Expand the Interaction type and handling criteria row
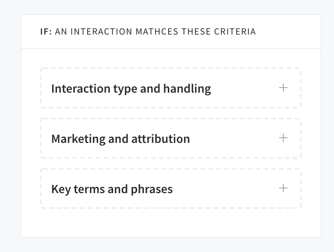 pyautogui.click(x=171, y=88)
